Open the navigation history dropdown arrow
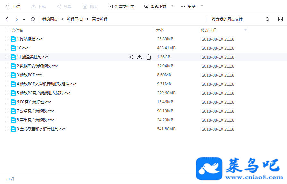This screenshot has width=287, height=184. pyautogui.click(x=24, y=20)
